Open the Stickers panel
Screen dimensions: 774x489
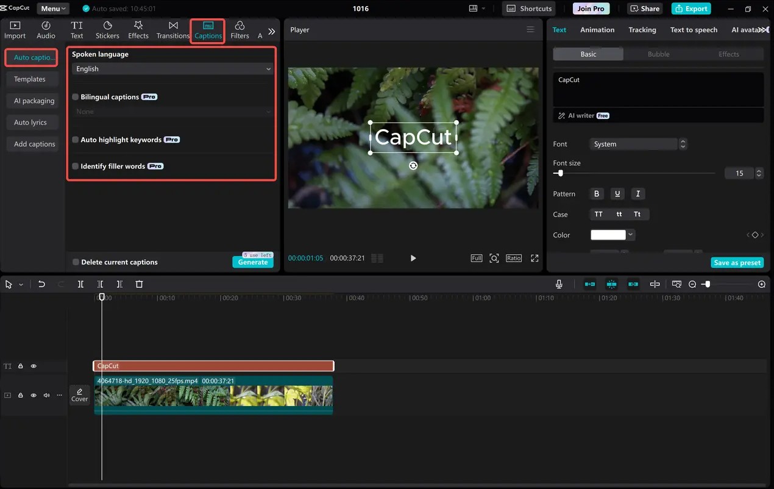[x=107, y=30]
